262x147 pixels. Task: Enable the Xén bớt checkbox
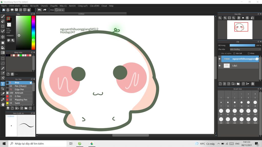tap(234, 54)
